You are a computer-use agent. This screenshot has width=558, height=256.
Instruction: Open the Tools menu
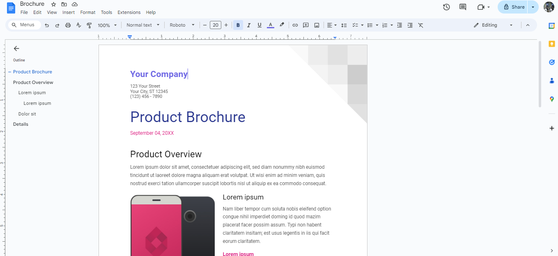point(106,12)
